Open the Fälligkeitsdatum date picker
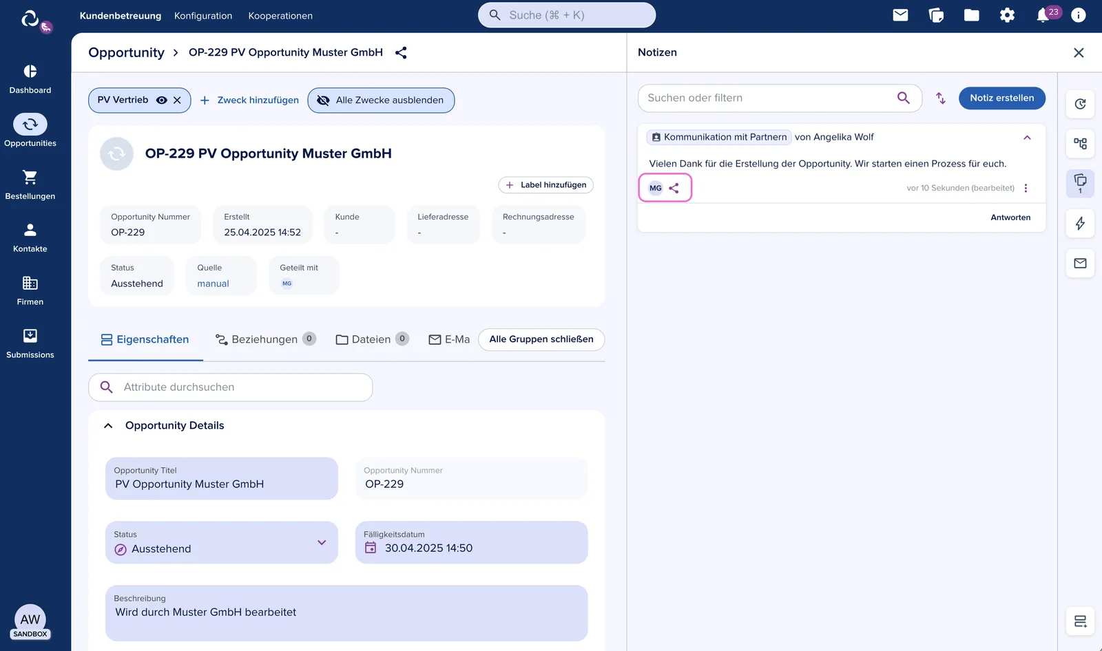This screenshot has width=1102, height=651. (x=371, y=548)
